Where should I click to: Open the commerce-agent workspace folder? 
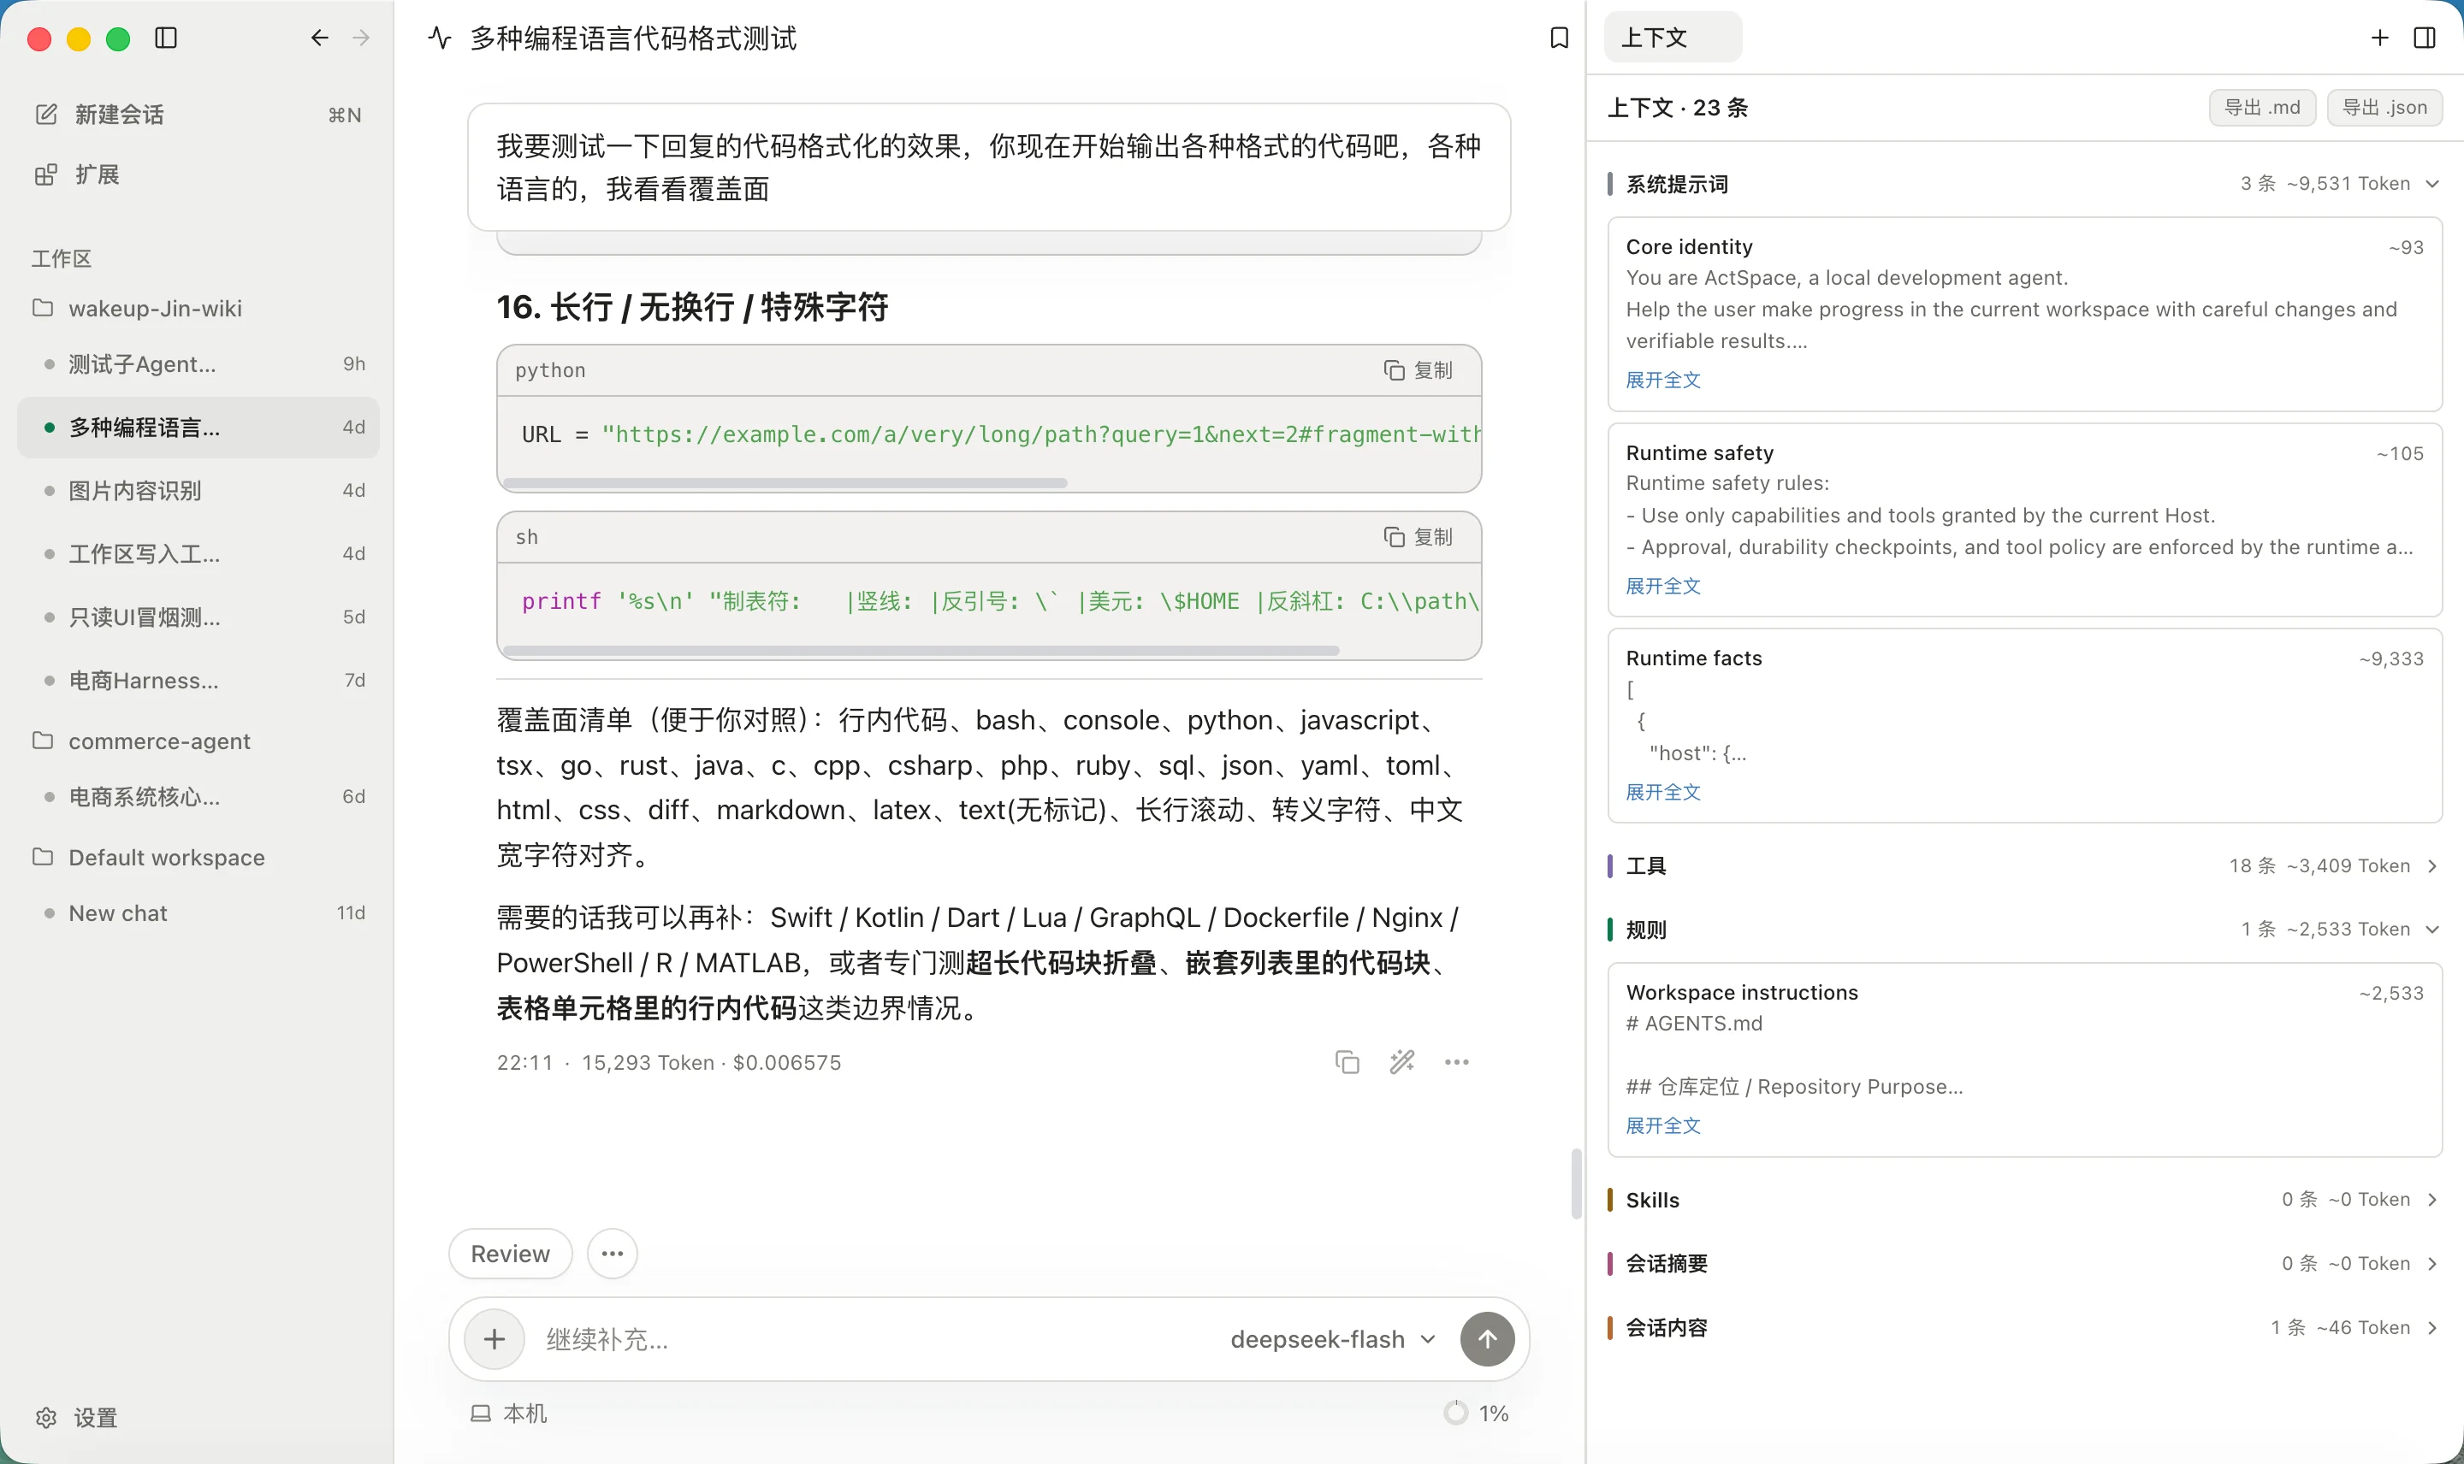click(198, 741)
